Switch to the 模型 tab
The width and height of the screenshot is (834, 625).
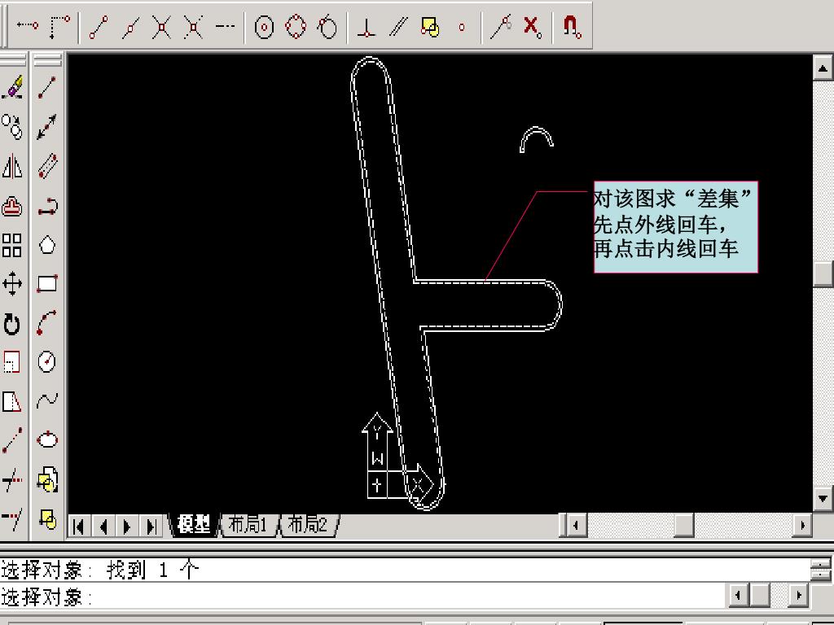click(194, 525)
